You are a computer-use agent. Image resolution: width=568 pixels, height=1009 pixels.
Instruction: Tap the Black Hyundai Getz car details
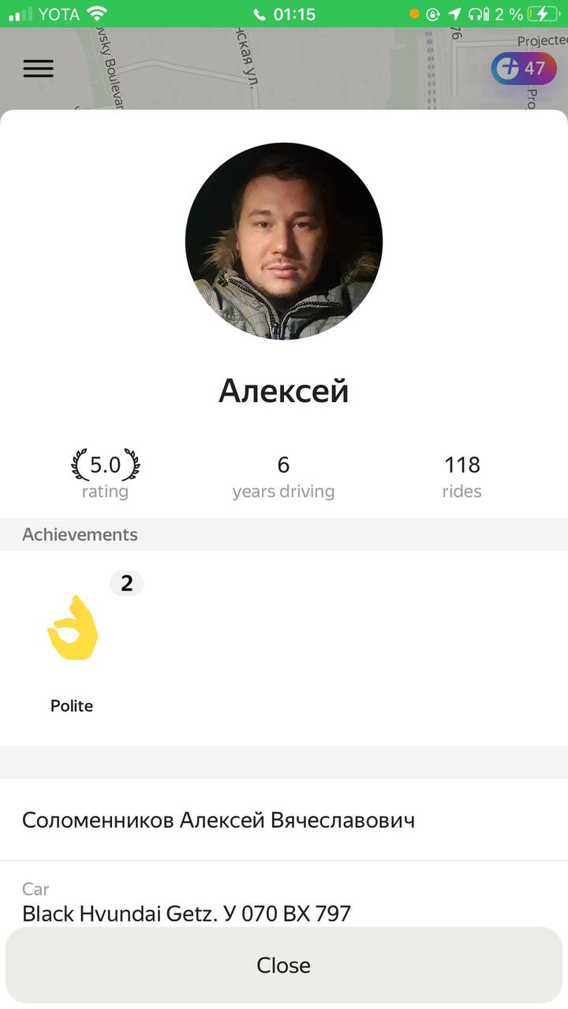click(x=187, y=913)
